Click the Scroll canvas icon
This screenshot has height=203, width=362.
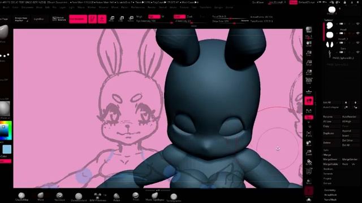click(x=309, y=44)
